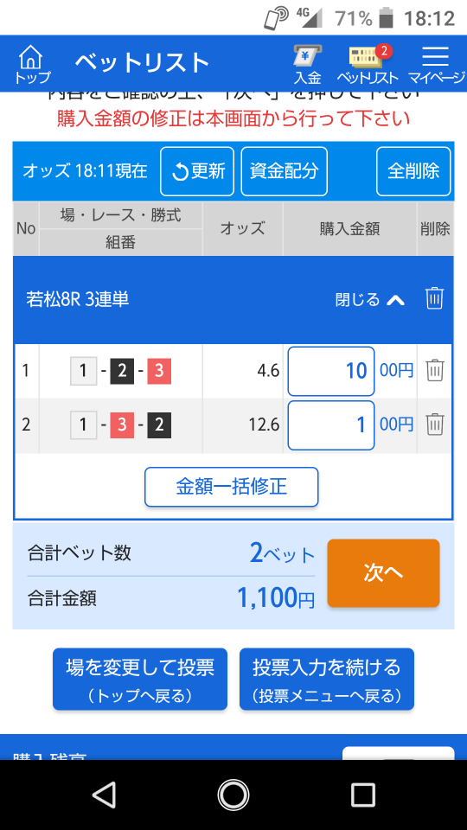
Task: Delete bet 1-3-2 with its trash icon
Action: [x=434, y=425]
